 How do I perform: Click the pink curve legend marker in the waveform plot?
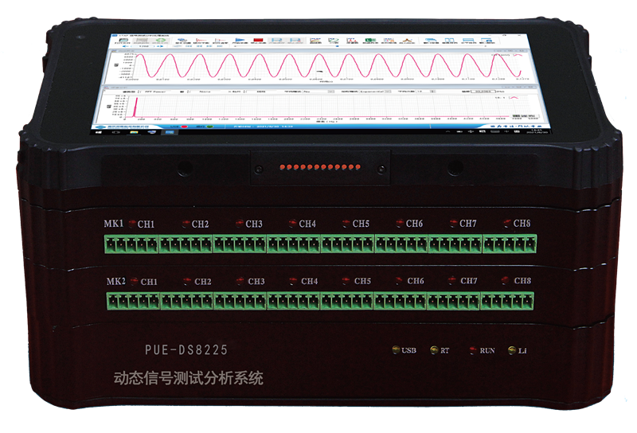pyautogui.click(x=518, y=55)
